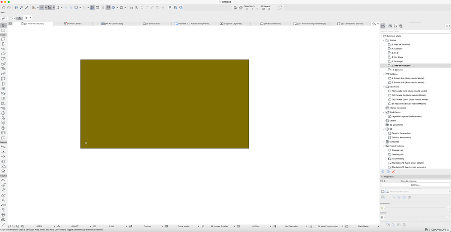Toggle the All Layers eye icon

point(264,9)
